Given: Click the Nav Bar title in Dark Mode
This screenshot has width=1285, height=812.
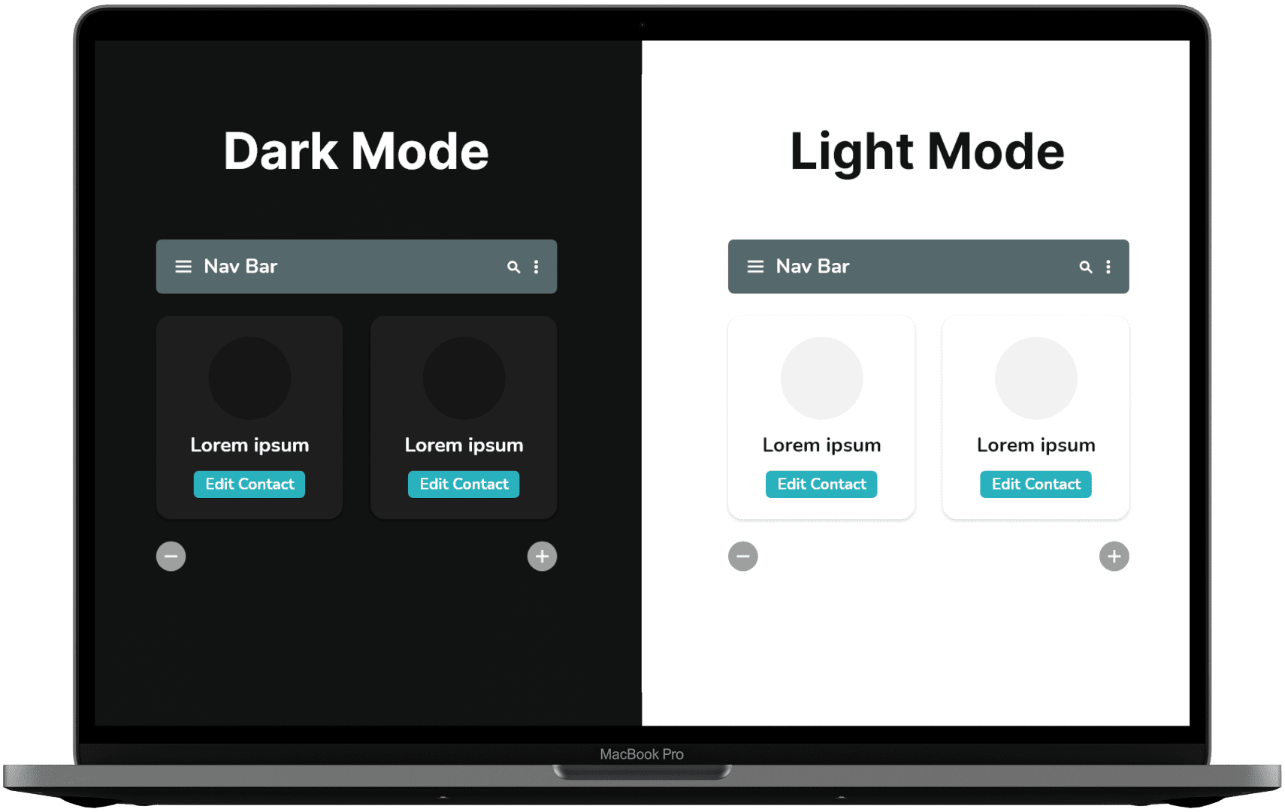Looking at the screenshot, I should pyautogui.click(x=240, y=267).
